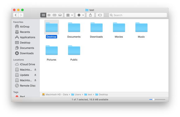
Task: Eject the Update volume
Action: coord(35,75)
